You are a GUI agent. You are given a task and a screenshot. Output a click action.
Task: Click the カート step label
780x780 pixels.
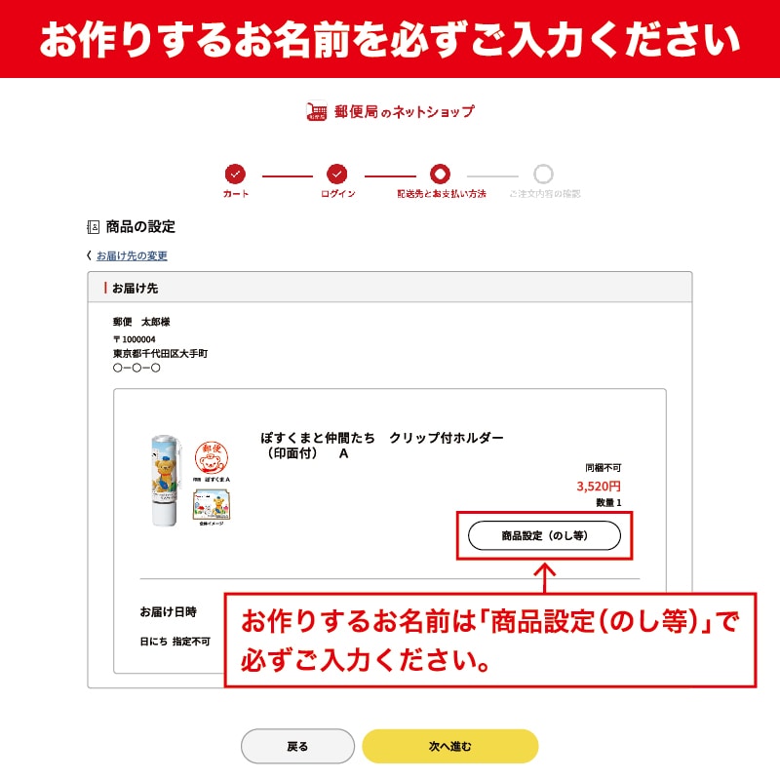236,194
